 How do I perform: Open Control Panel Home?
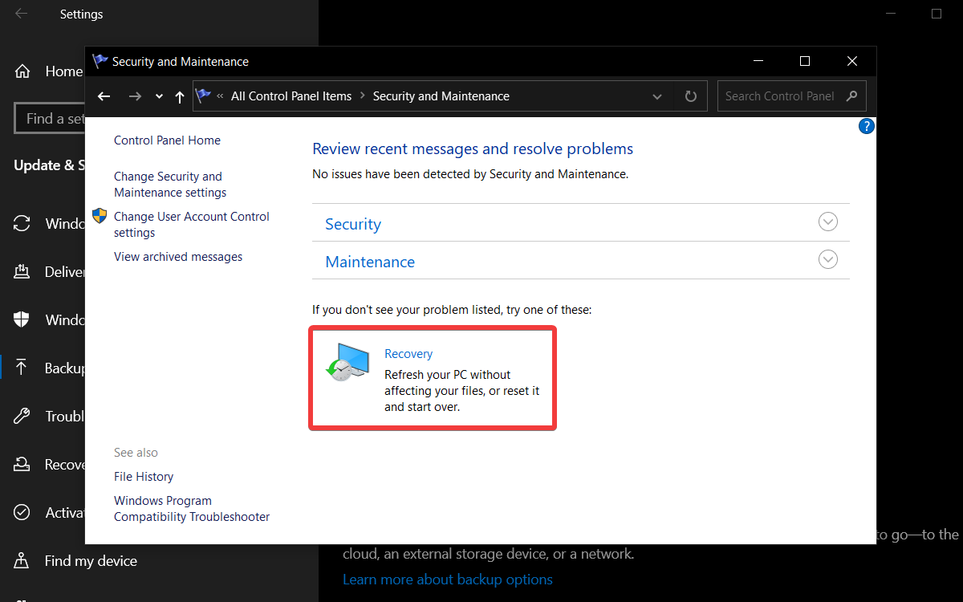pyautogui.click(x=167, y=140)
